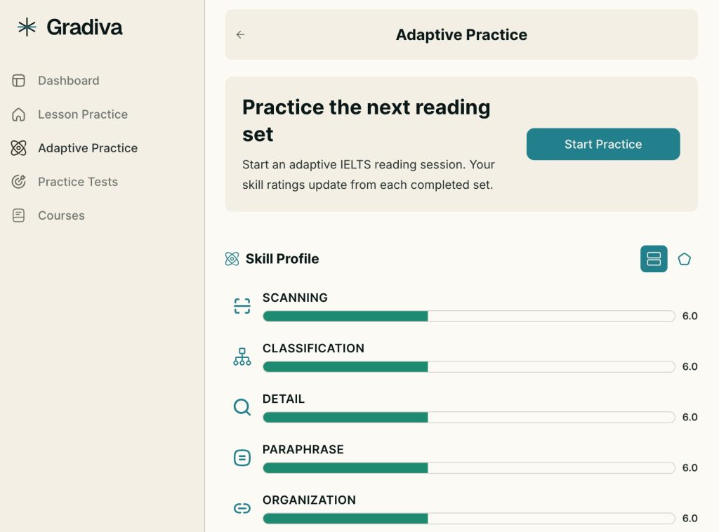Click the 6.0 score for Classification
The height and width of the screenshot is (532, 719).
[690, 366]
